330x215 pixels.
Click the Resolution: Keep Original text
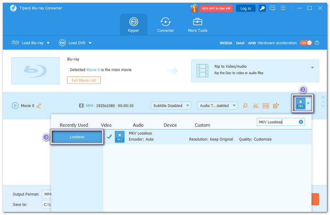pyautogui.click(x=211, y=139)
